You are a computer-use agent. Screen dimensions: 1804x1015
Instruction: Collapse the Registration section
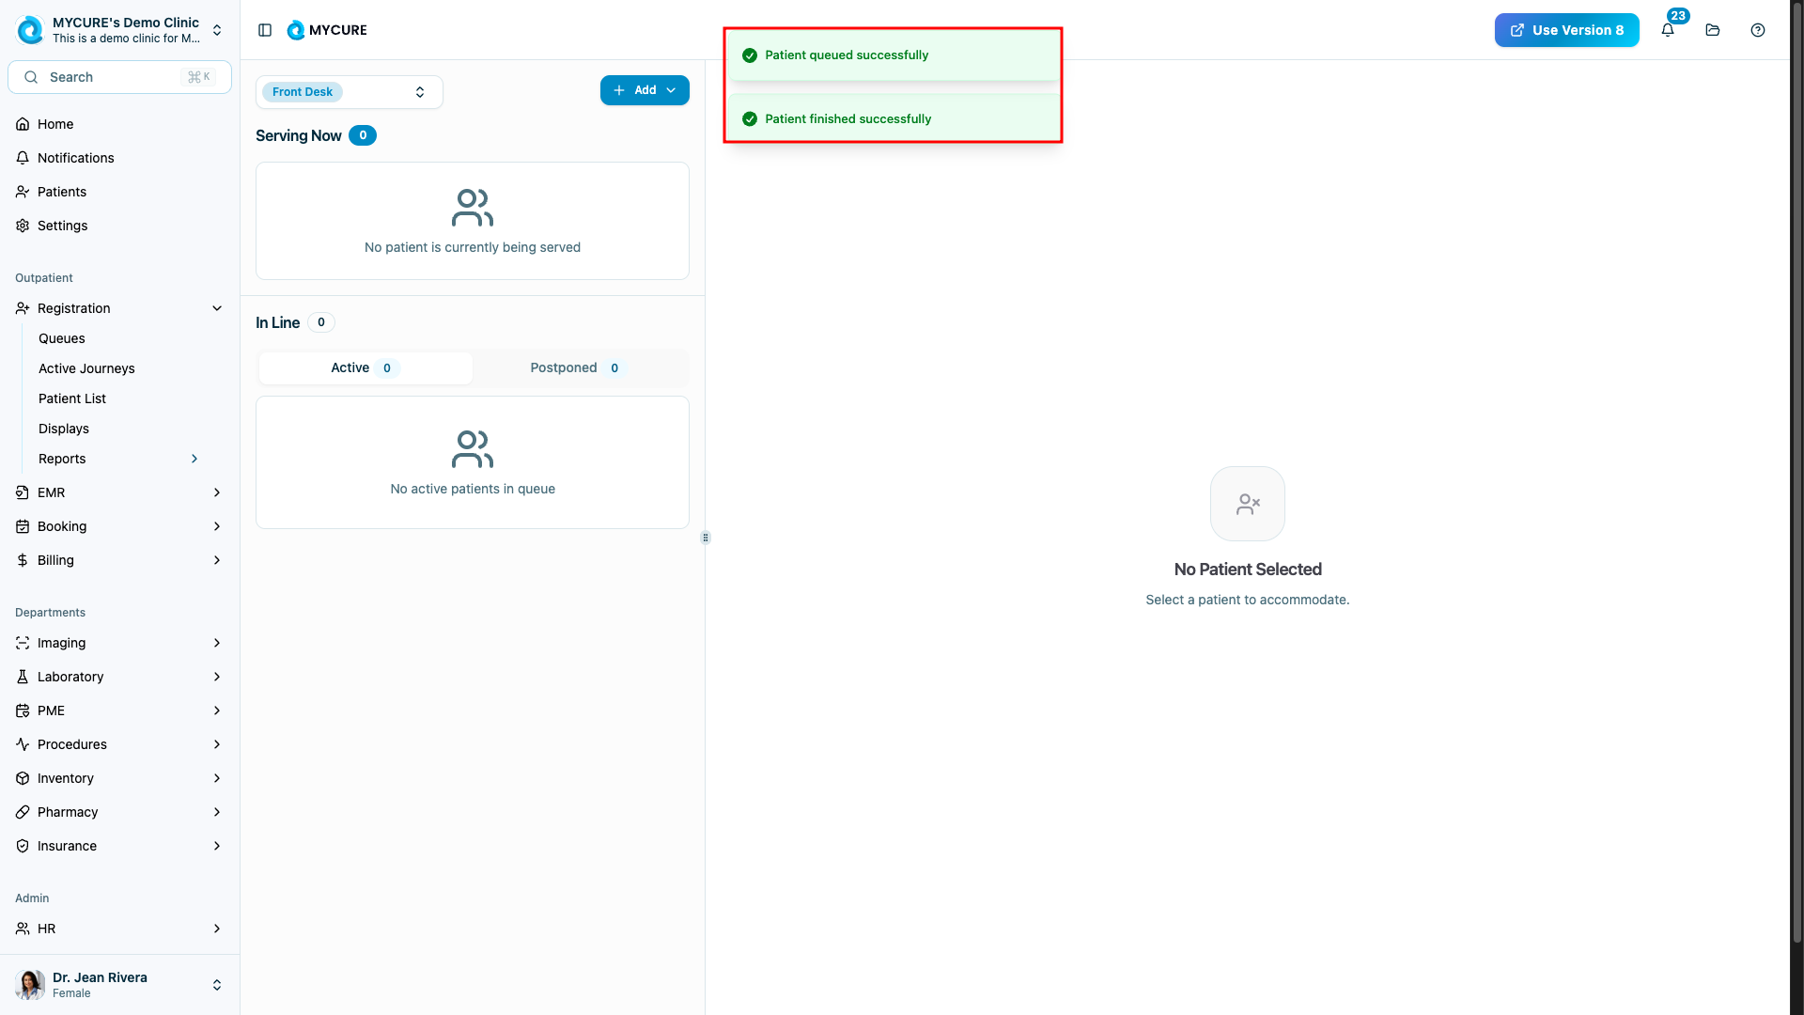click(x=217, y=308)
